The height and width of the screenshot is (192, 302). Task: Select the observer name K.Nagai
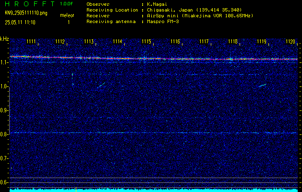click(x=157, y=4)
